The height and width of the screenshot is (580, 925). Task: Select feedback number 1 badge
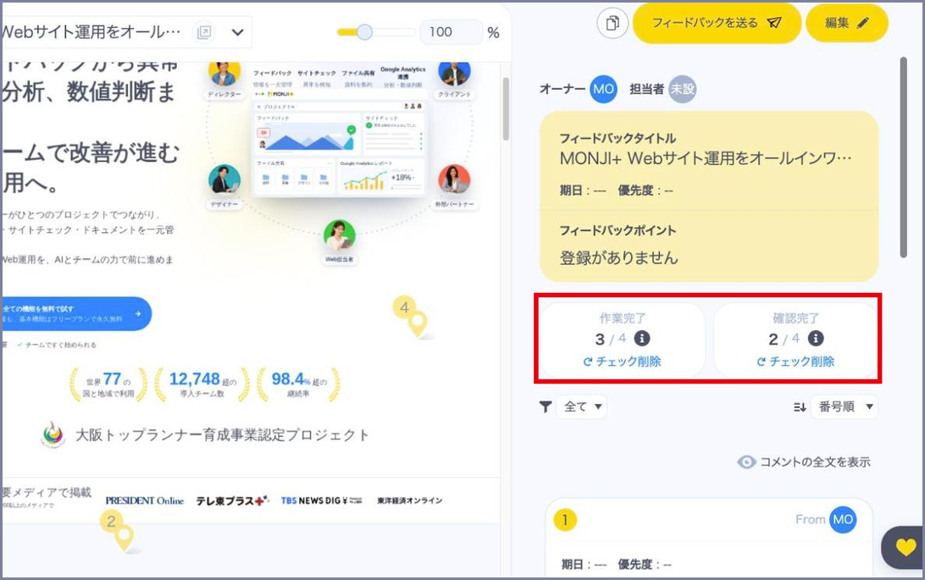[564, 520]
